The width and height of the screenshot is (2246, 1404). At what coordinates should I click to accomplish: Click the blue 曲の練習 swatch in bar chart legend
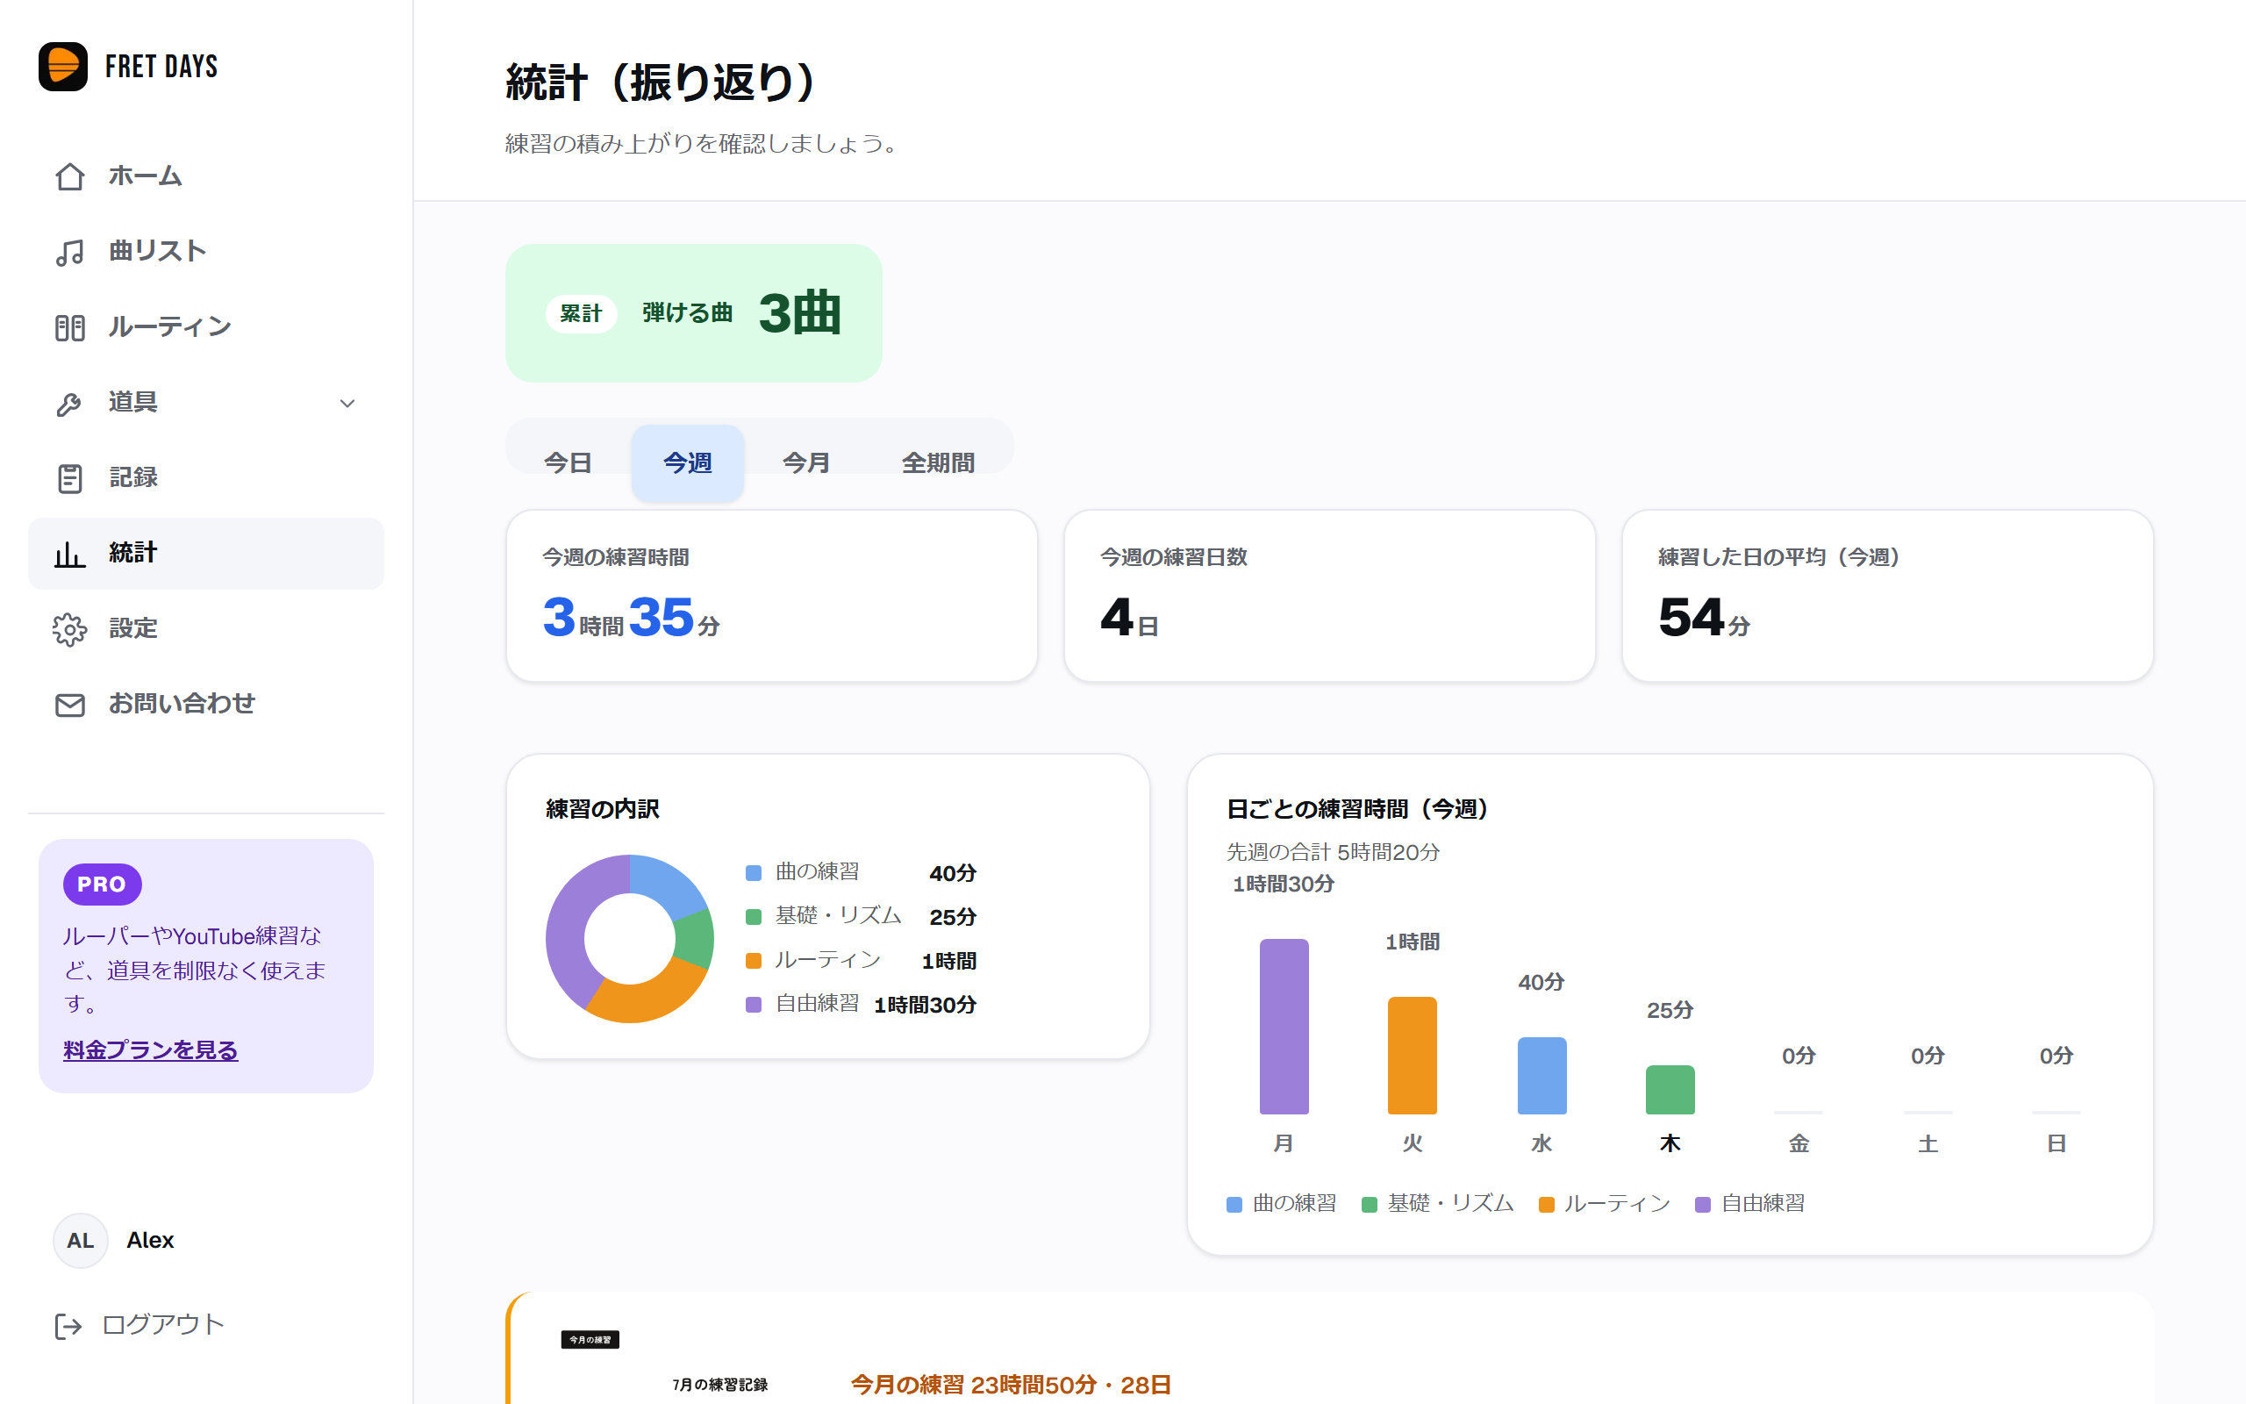(x=1234, y=1204)
